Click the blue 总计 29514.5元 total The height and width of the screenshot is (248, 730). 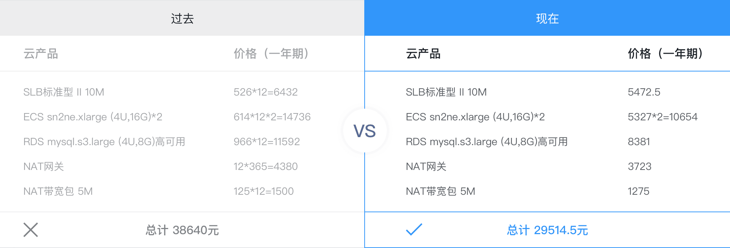547,230
